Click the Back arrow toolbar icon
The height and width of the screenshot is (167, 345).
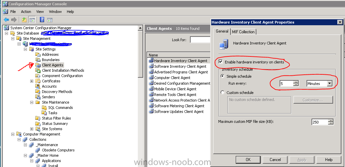[6, 20]
